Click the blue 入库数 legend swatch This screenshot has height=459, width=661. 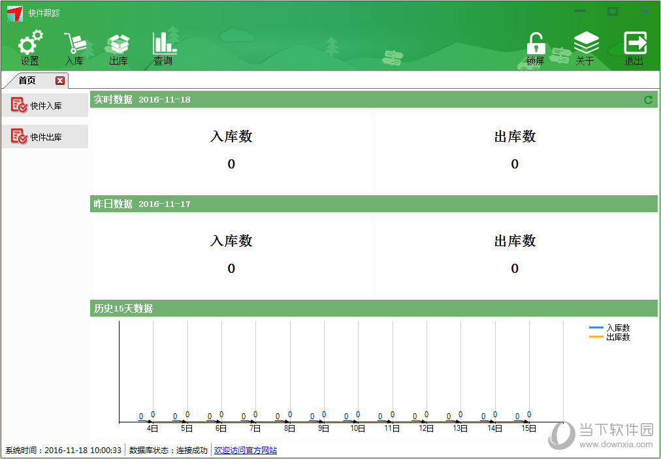click(x=596, y=328)
